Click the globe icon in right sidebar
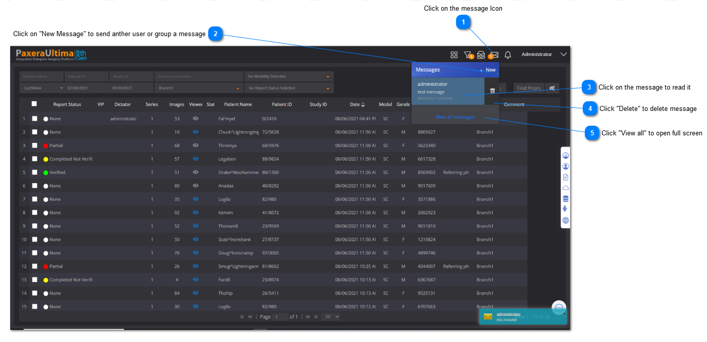 pyautogui.click(x=565, y=220)
